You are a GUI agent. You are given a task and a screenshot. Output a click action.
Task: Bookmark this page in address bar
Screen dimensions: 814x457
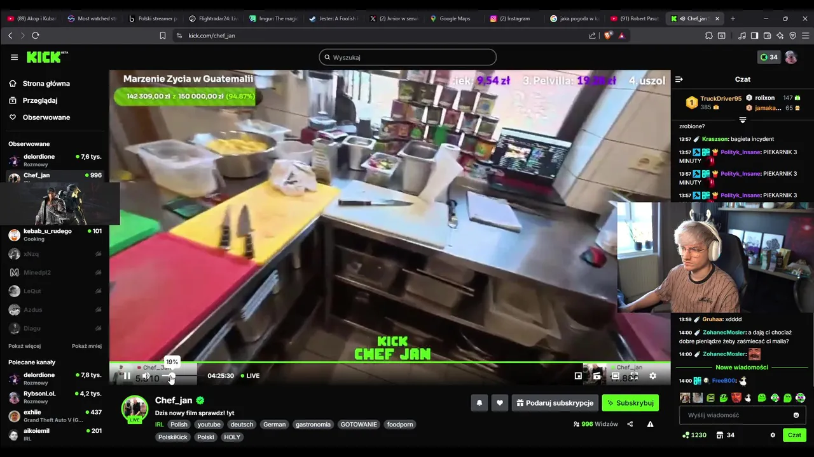click(x=163, y=36)
